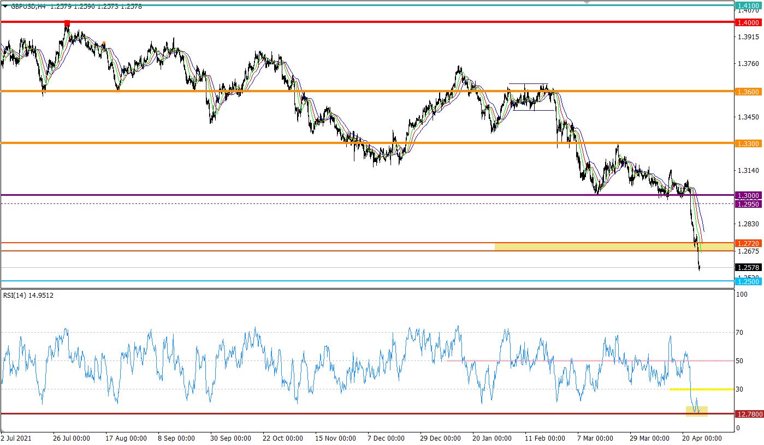
Task: Select the small yellow box on RSI low
Action: tap(697, 411)
